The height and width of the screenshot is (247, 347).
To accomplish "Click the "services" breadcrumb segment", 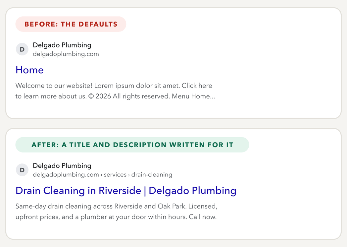I will (x=115, y=175).
